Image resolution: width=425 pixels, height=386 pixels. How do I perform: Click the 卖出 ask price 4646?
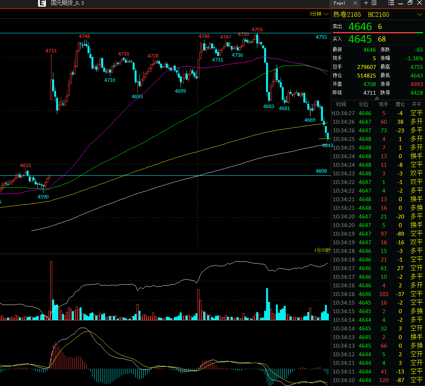pyautogui.click(x=360, y=27)
